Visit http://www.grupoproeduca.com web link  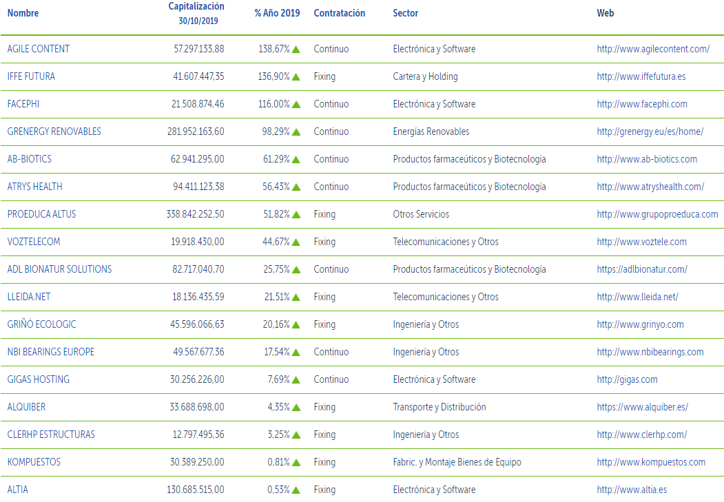(657, 214)
